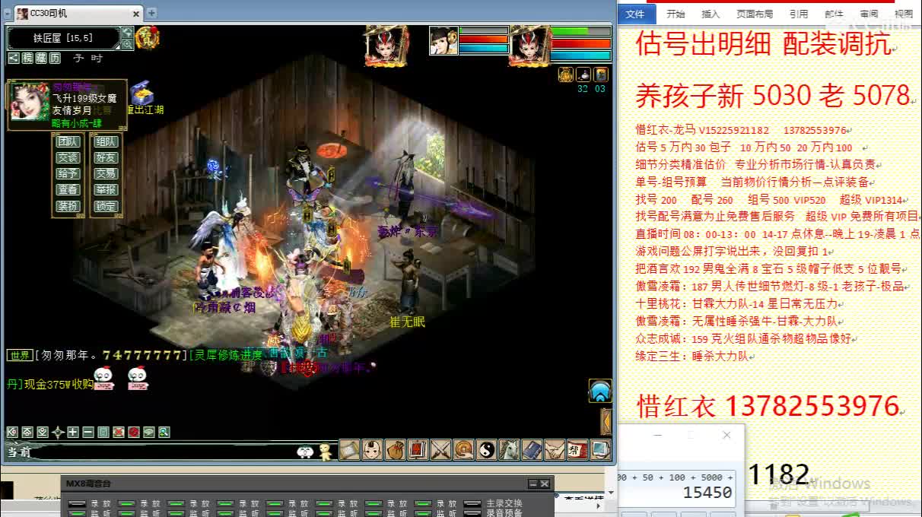Open the monitor system settings icon
This screenshot has width=922, height=517.
[599, 449]
